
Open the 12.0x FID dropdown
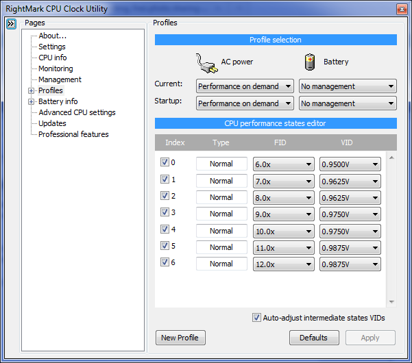pos(284,264)
